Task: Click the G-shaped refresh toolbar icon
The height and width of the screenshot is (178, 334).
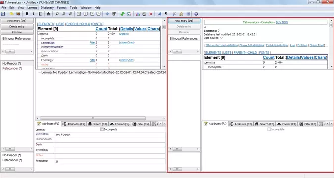Action: [129, 14]
